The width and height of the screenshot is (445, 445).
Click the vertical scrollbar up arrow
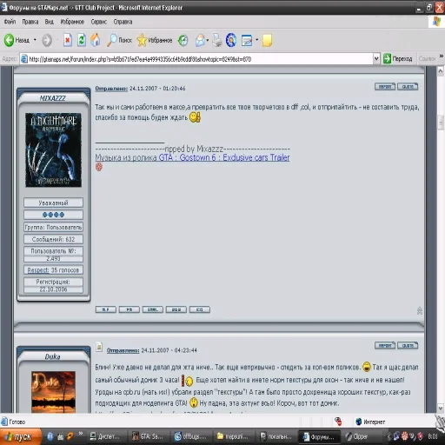tap(441, 70)
